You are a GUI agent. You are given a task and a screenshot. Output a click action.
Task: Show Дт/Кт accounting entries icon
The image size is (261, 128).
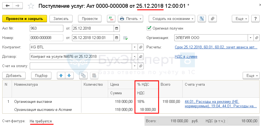point(111,19)
